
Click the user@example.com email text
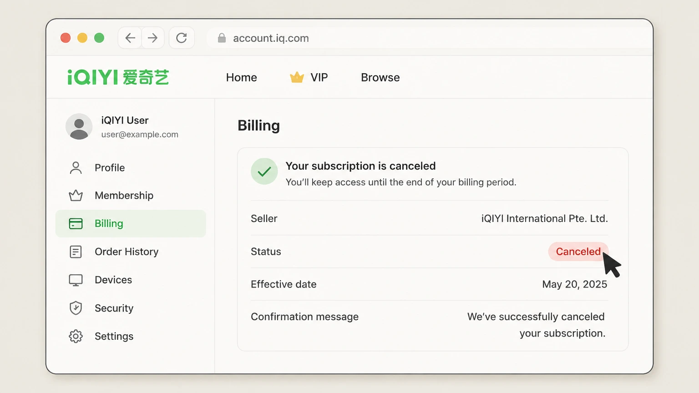coord(140,135)
